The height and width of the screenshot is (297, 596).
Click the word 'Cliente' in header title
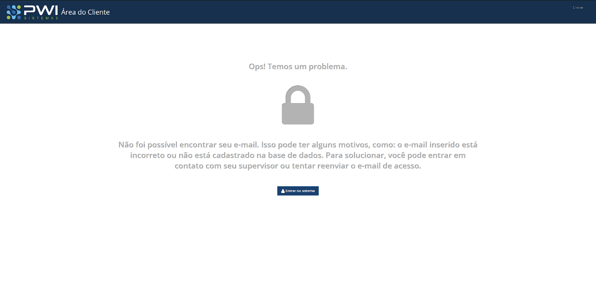click(98, 12)
